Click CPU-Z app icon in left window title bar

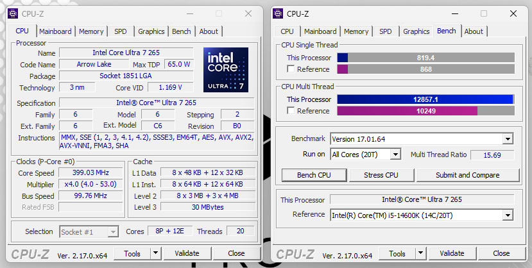pyautogui.click(x=13, y=13)
